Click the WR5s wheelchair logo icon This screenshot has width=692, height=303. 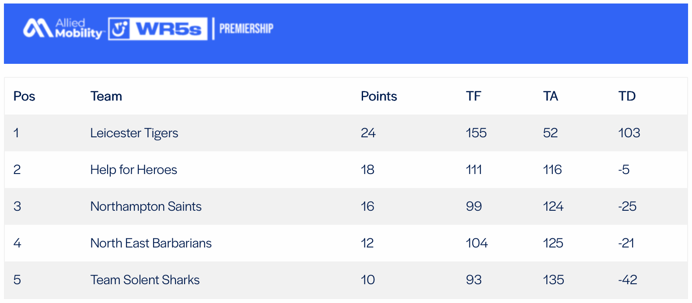pos(119,29)
